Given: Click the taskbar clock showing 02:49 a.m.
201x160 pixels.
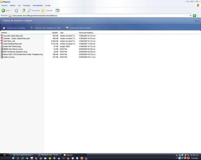Looking at the screenshot, I should pyautogui.click(x=194, y=155).
